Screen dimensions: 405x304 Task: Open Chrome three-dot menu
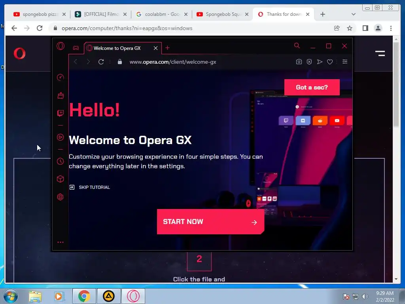391,28
